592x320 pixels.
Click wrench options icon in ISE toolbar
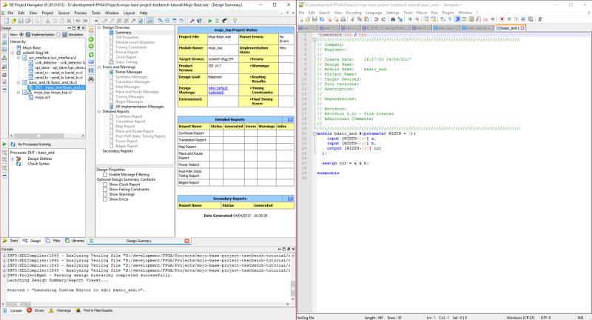(192, 21)
